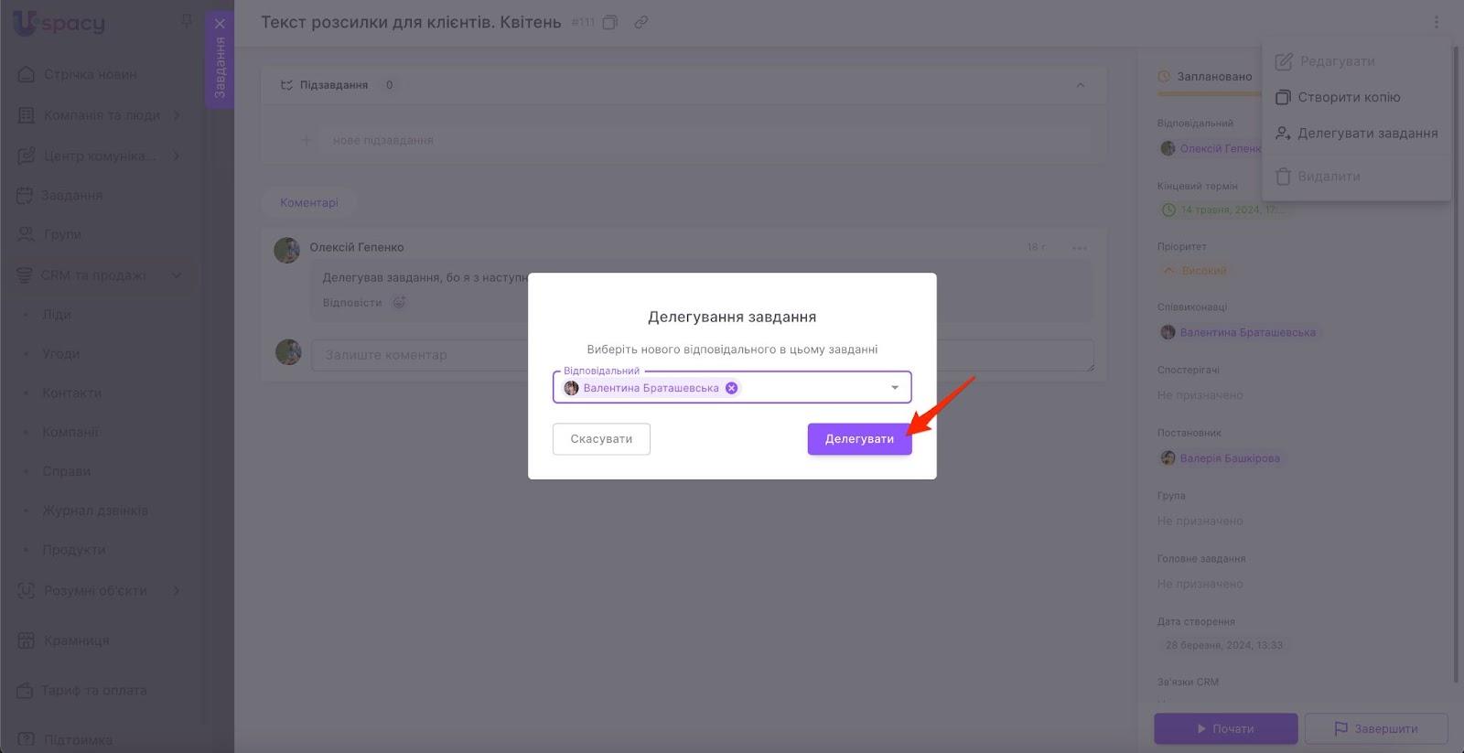Open Ліди in the CRM submenu
Screen dimensions: 1464x753
click(57, 315)
